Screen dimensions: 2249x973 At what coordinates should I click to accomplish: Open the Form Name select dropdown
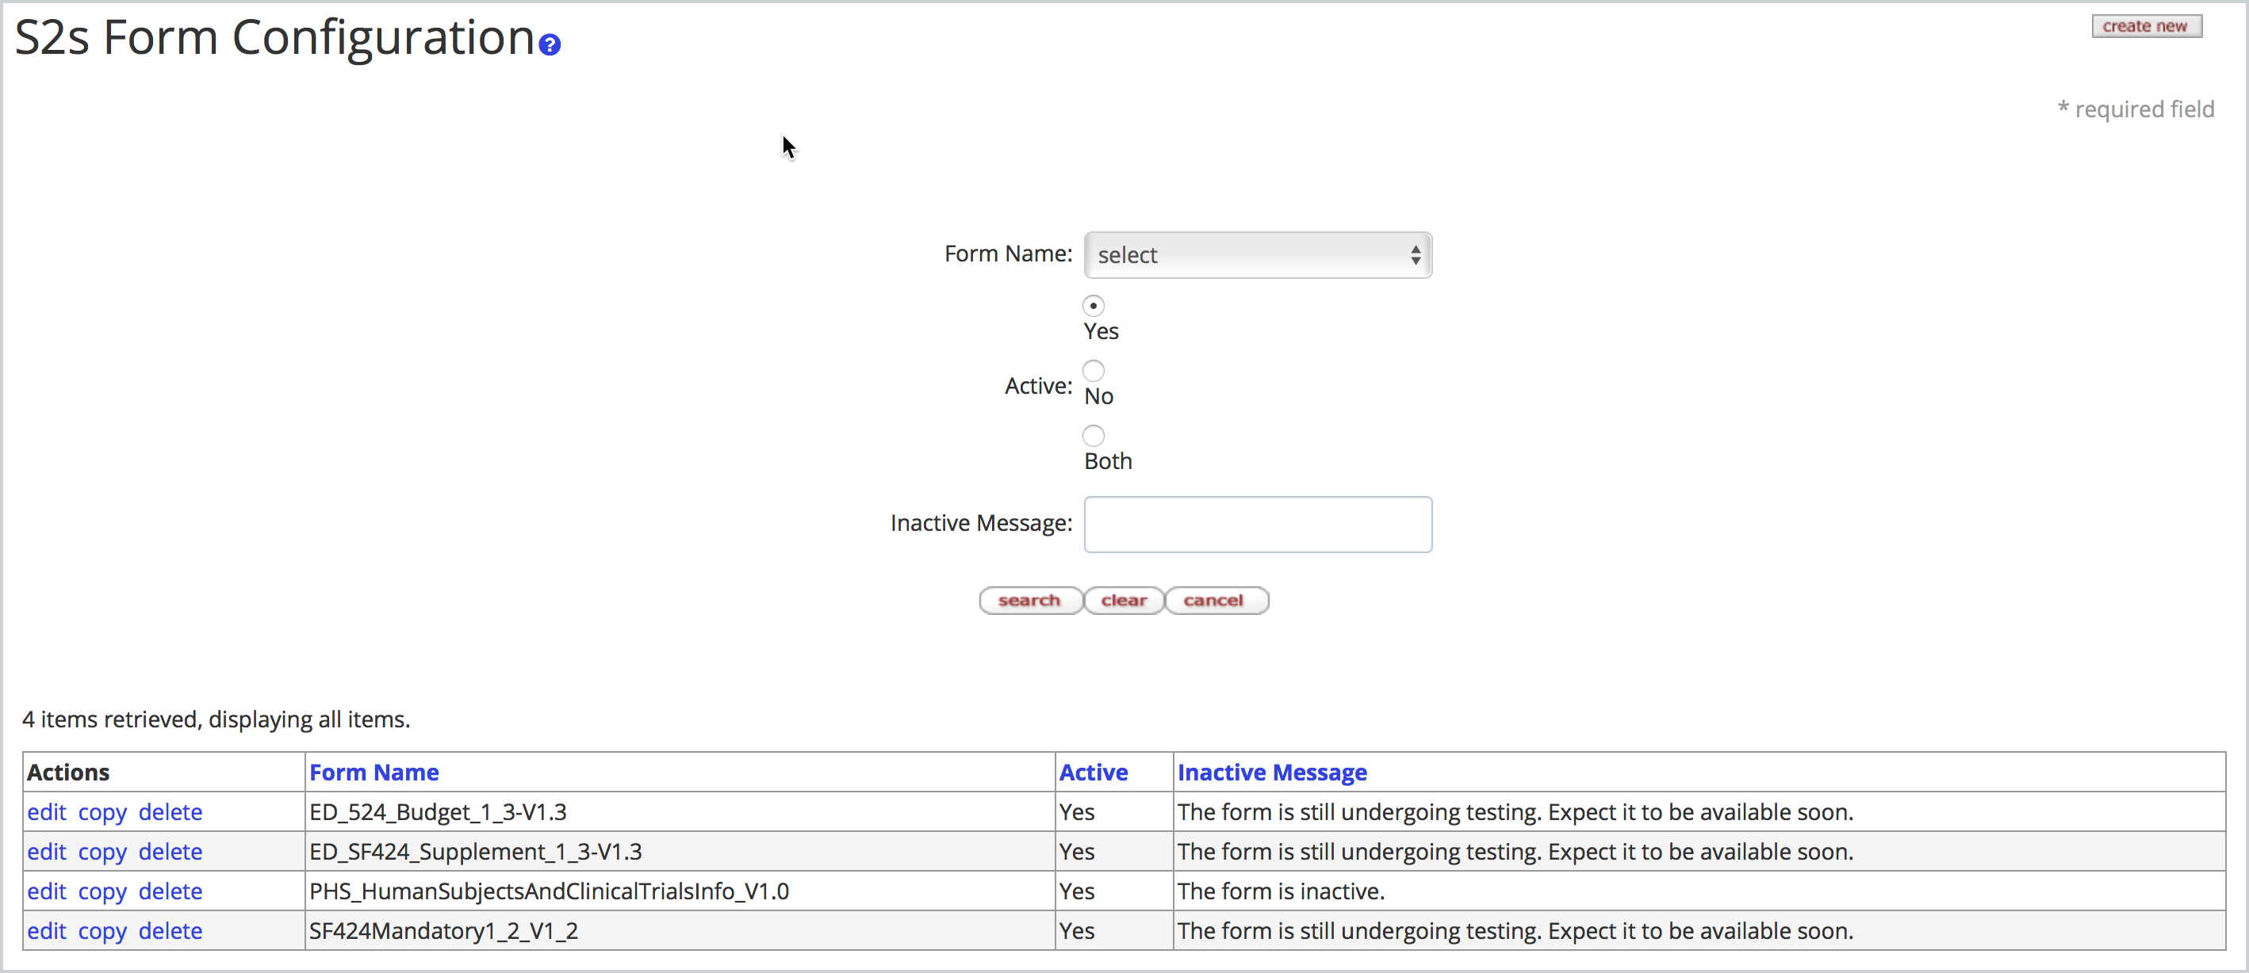tap(1256, 255)
